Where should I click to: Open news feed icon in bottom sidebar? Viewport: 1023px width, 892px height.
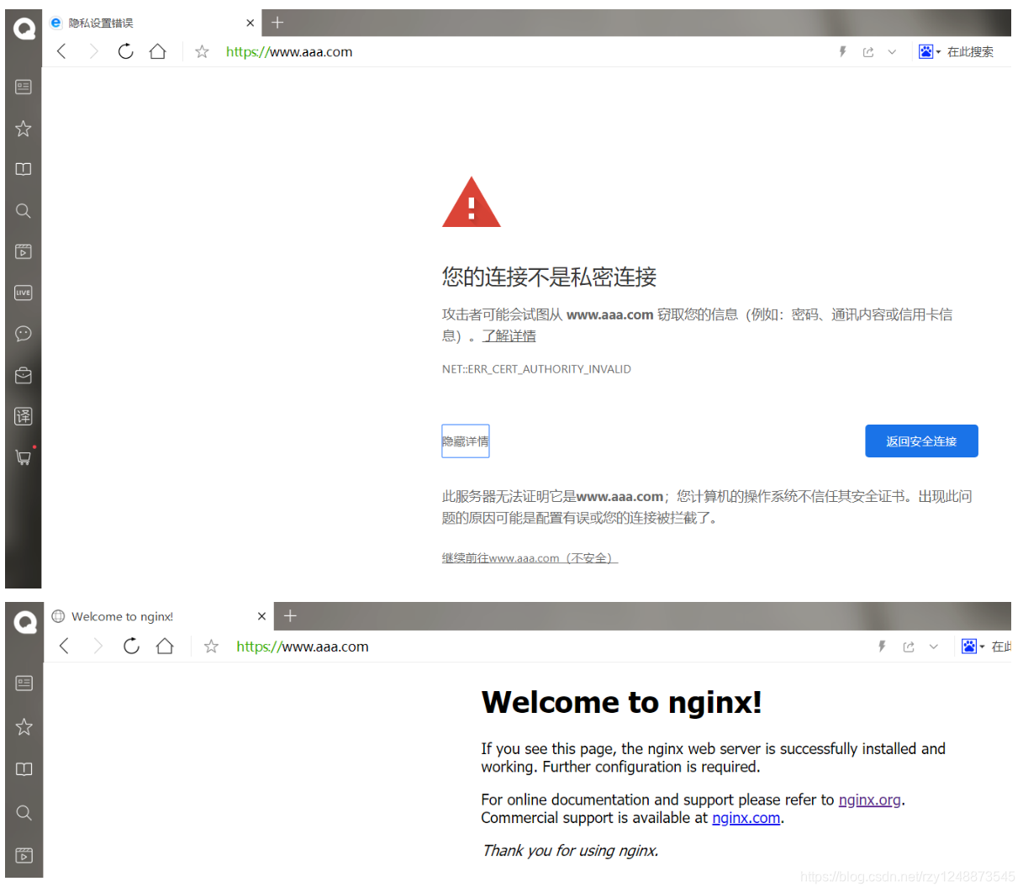24,684
